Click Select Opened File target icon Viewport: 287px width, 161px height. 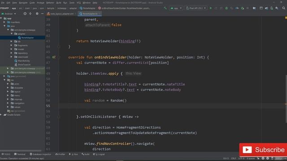tap(25, 14)
